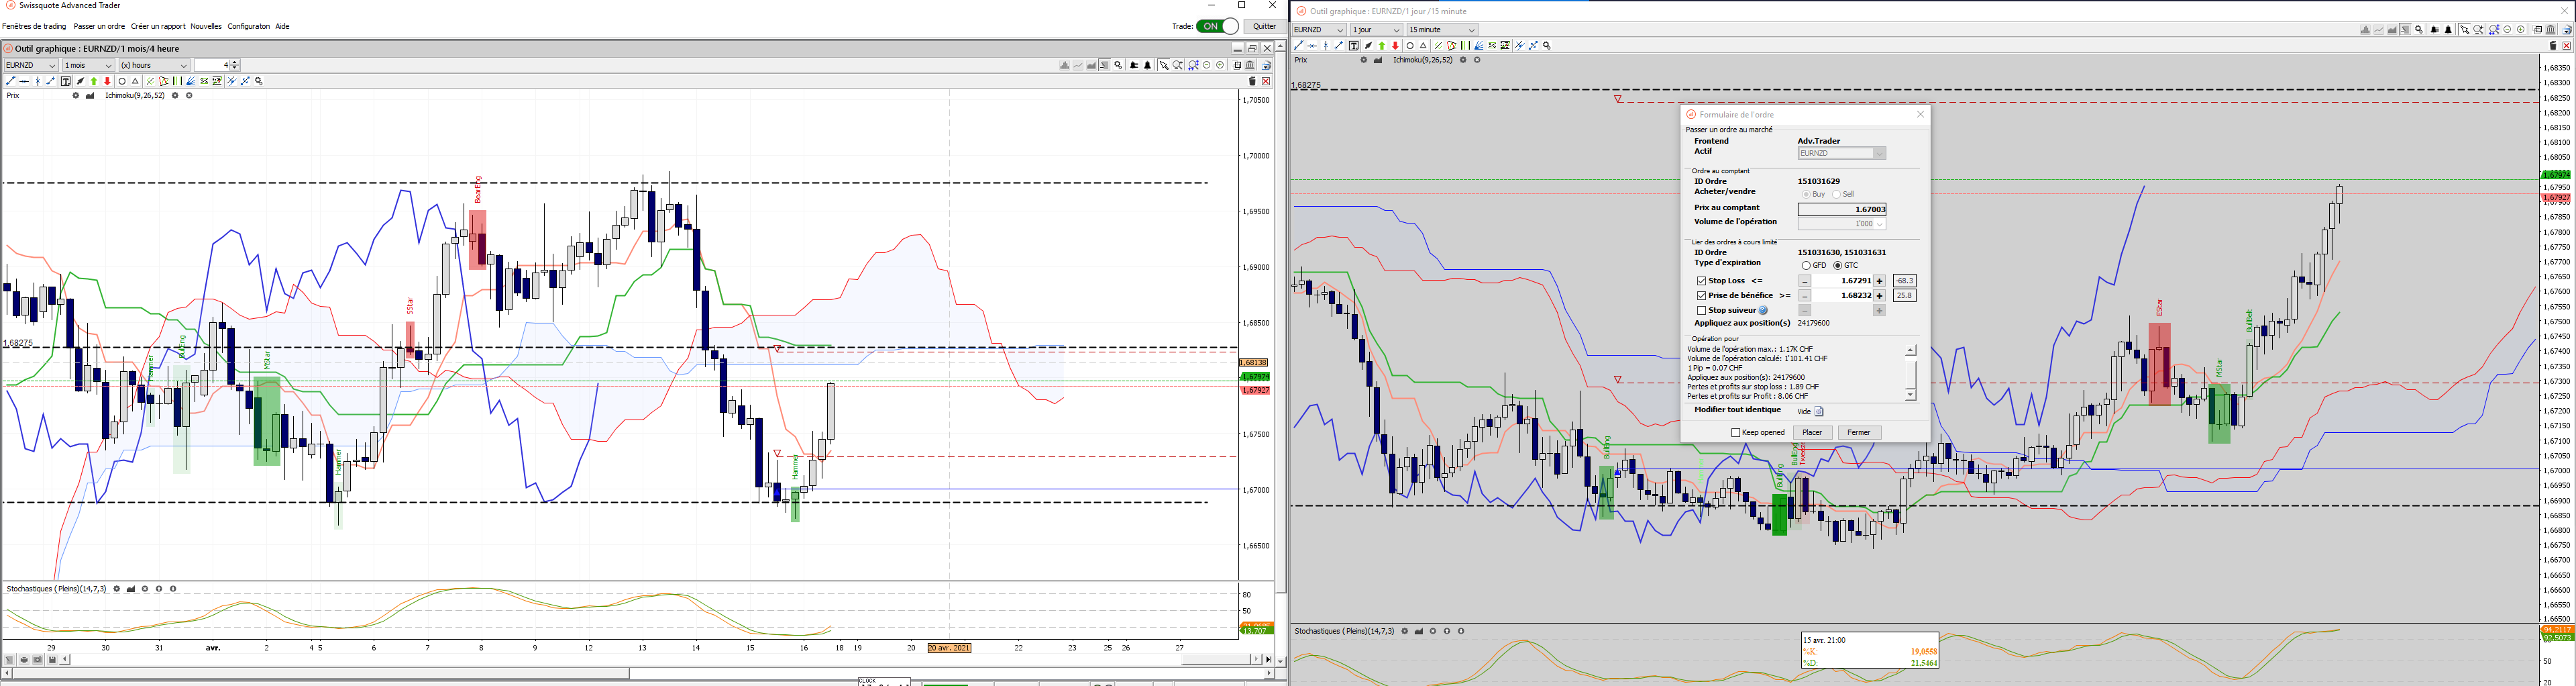
Task: Open the '(x) hours' interval dropdown
Action: point(154,65)
